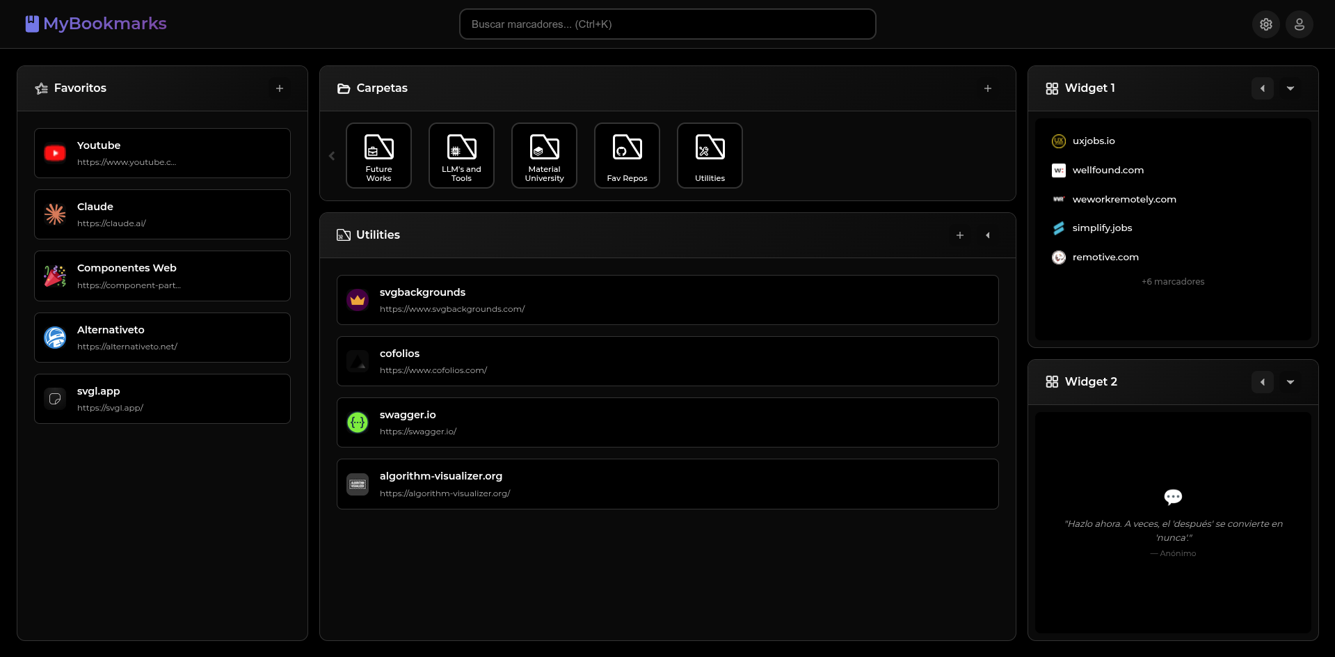The height and width of the screenshot is (657, 1335).
Task: Open the user profile icon
Action: tap(1300, 24)
